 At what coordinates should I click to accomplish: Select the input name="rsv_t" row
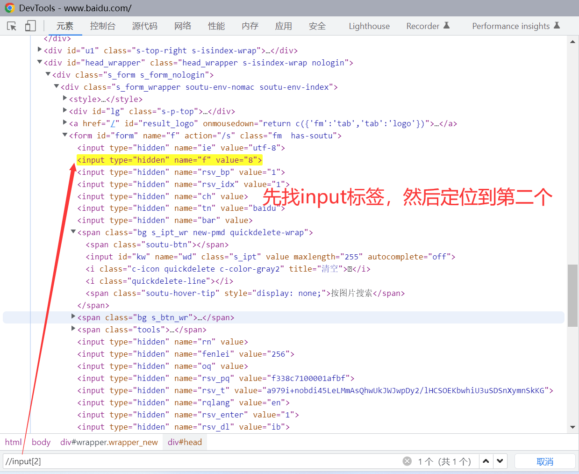coord(315,390)
